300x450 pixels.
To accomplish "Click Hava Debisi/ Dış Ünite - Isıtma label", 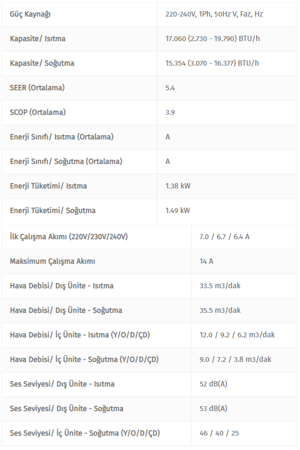I will coord(62,286).
